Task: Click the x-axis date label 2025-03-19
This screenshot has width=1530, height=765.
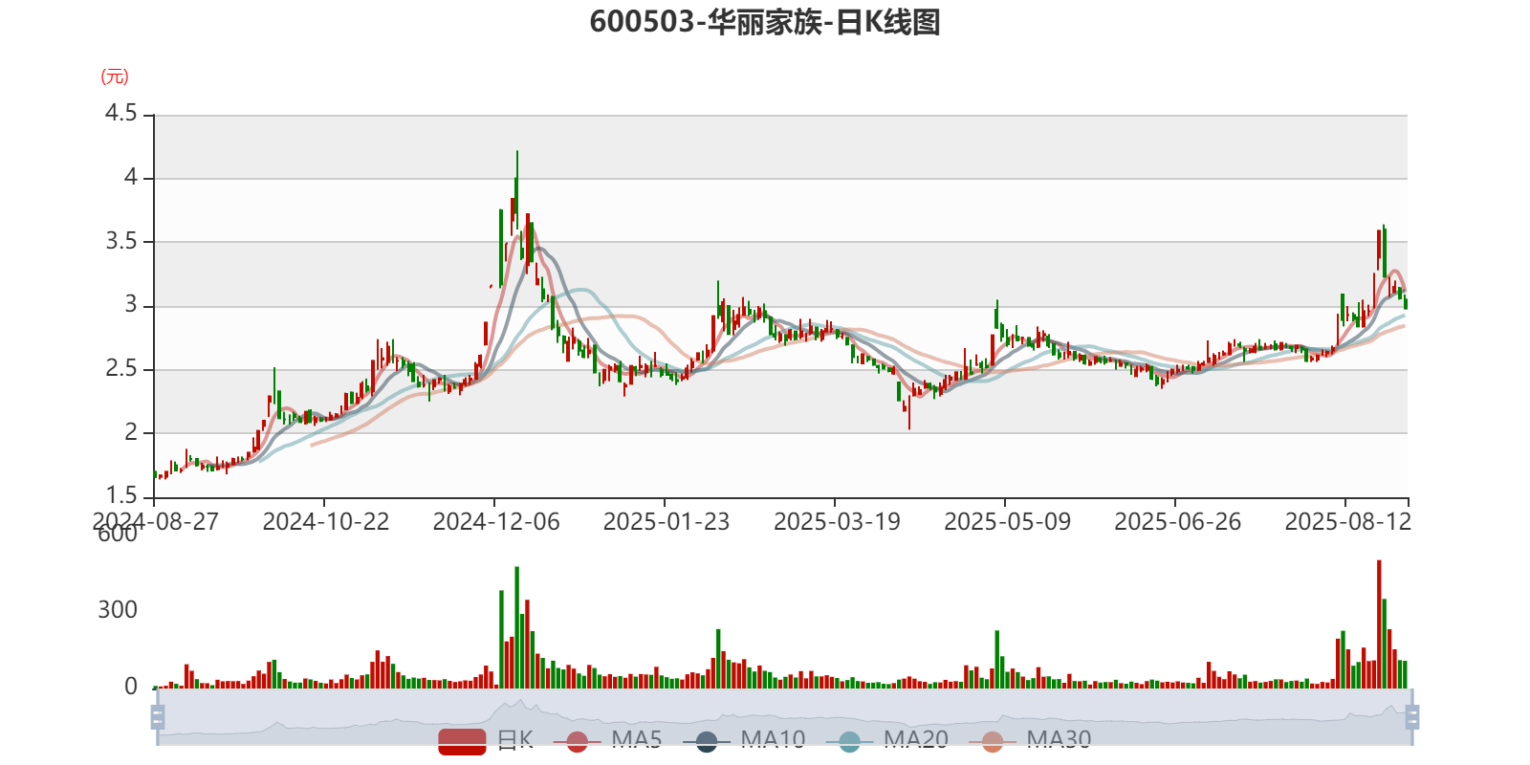Action: pyautogui.click(x=837, y=522)
